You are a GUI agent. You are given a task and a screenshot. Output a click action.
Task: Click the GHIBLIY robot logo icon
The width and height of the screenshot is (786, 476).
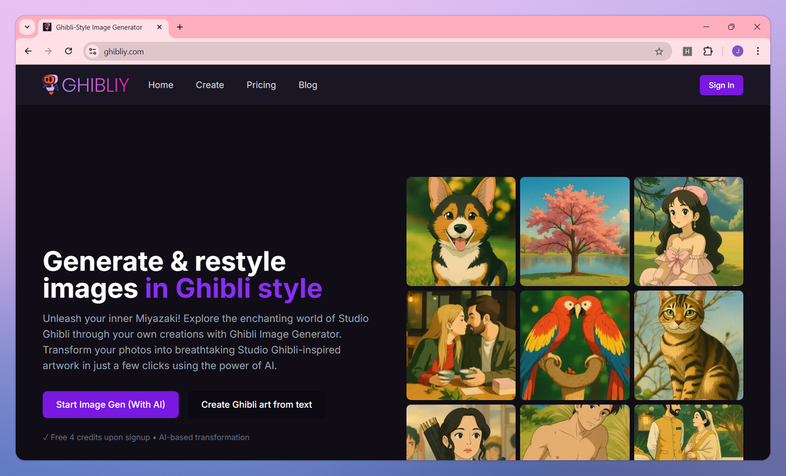coord(50,84)
